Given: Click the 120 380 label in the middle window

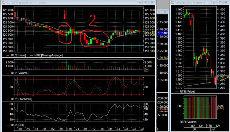Looking at the screenshot, I should coord(163,58).
